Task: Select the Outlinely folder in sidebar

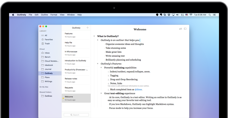Action: tap(50, 73)
